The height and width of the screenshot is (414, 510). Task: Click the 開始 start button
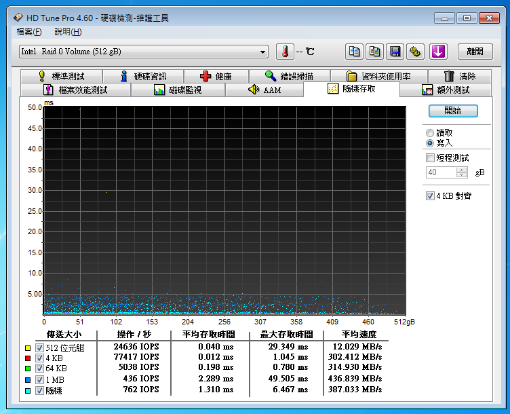click(x=453, y=111)
